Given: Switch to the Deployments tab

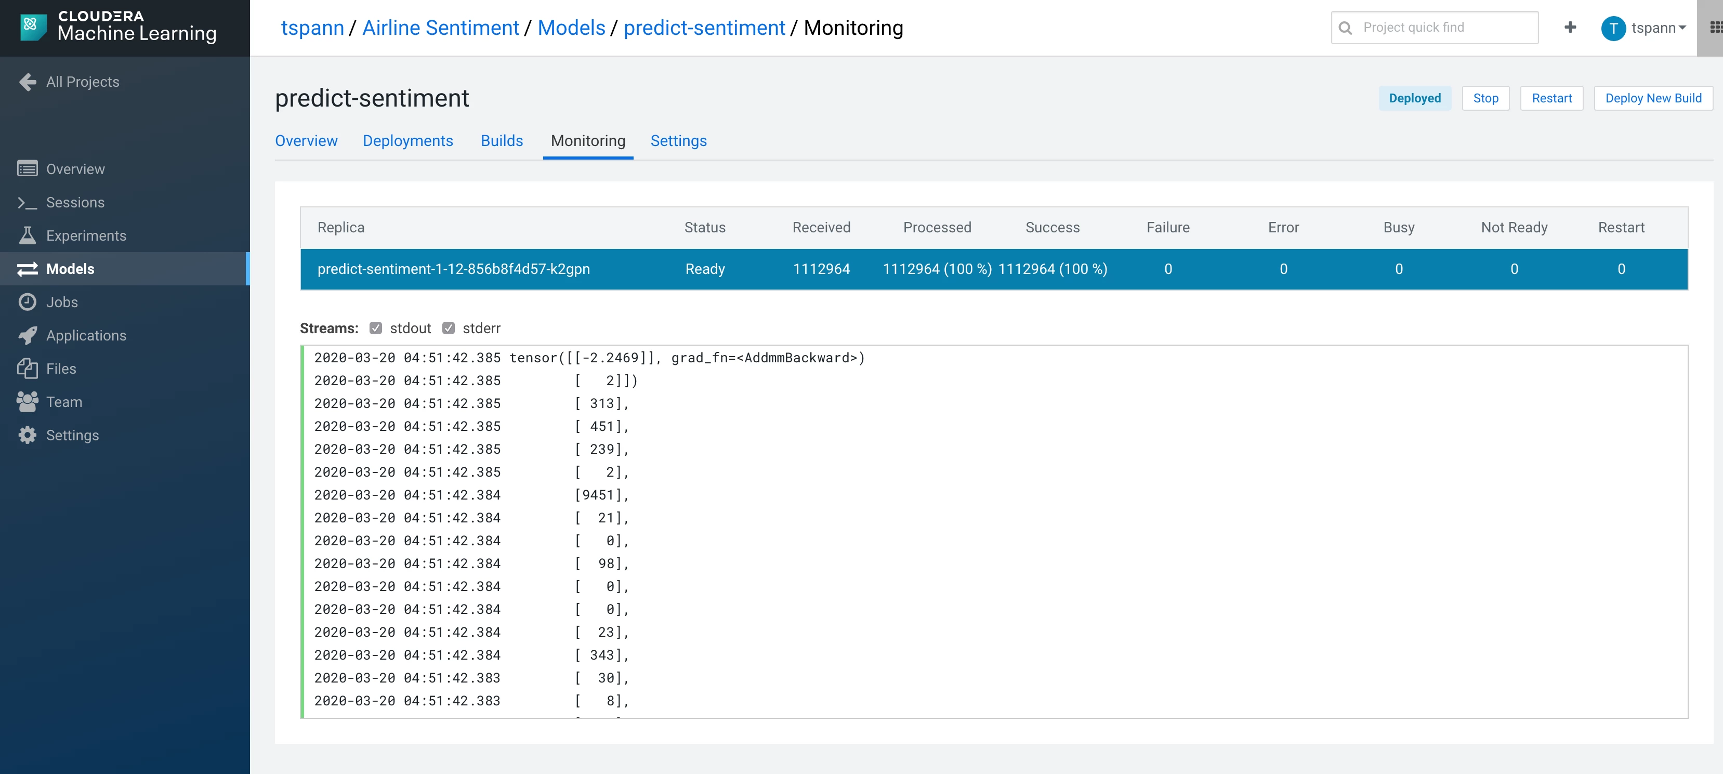Looking at the screenshot, I should (x=408, y=141).
